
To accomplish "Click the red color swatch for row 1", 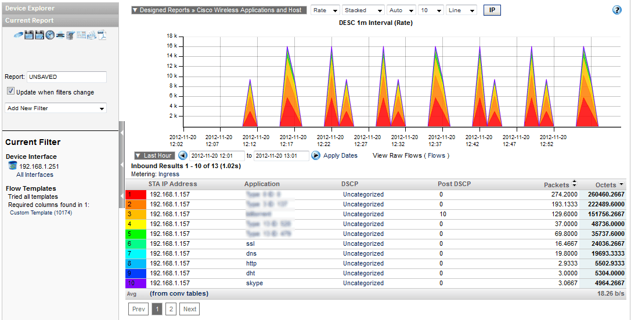I will (136, 195).
